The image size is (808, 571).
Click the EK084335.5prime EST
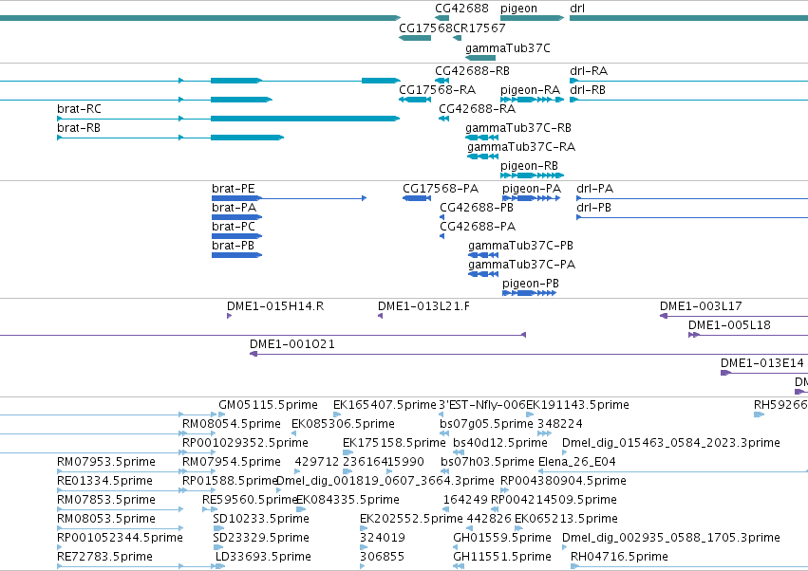tap(301, 509)
